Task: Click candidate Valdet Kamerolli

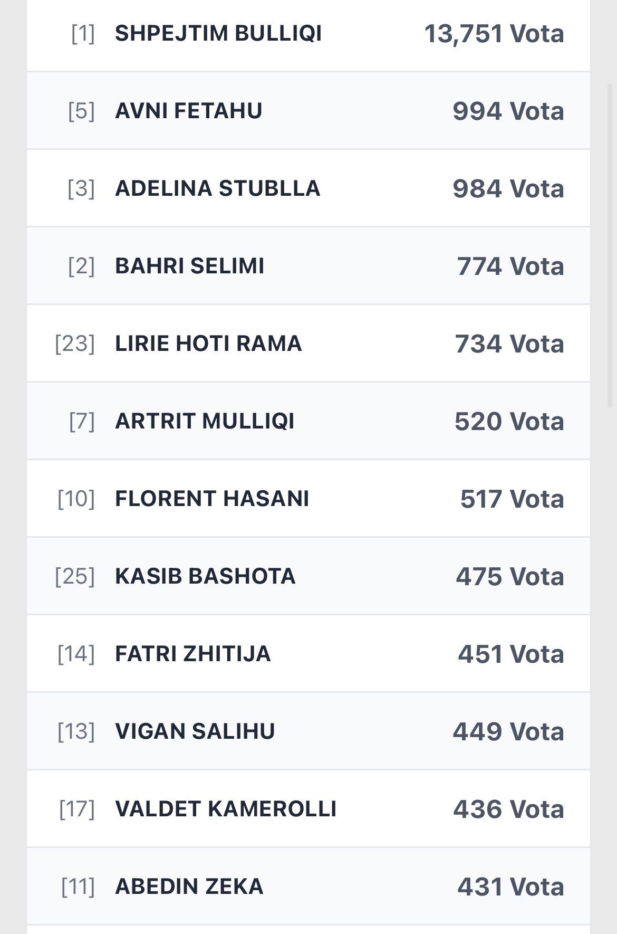Action: click(225, 809)
